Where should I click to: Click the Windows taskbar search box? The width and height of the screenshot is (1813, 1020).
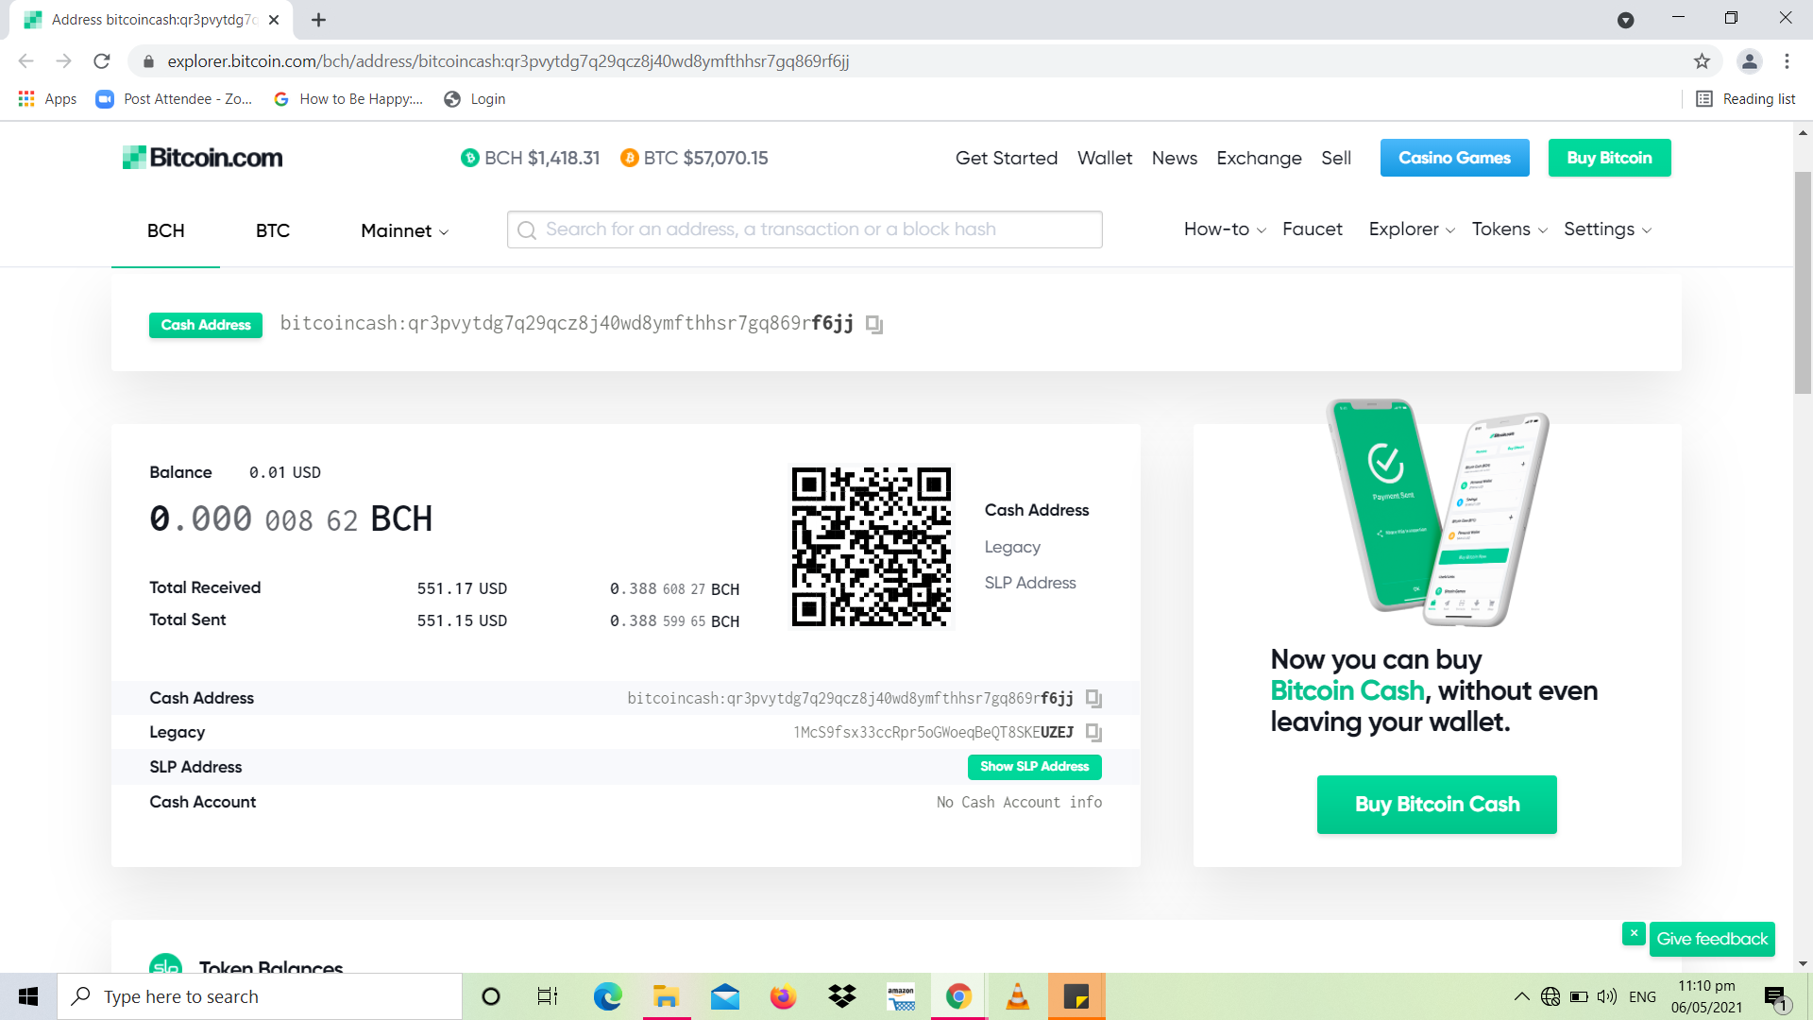coord(260,996)
